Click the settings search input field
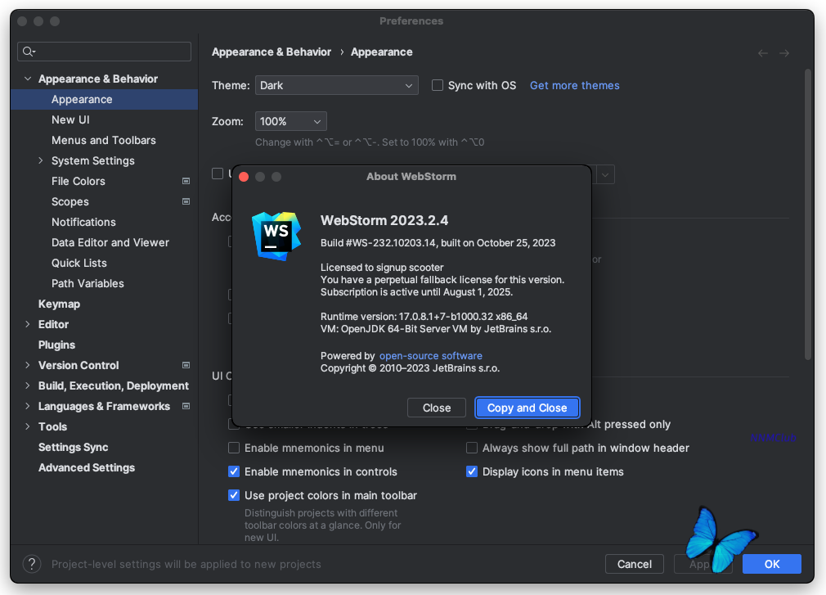Image resolution: width=826 pixels, height=595 pixels. point(105,51)
